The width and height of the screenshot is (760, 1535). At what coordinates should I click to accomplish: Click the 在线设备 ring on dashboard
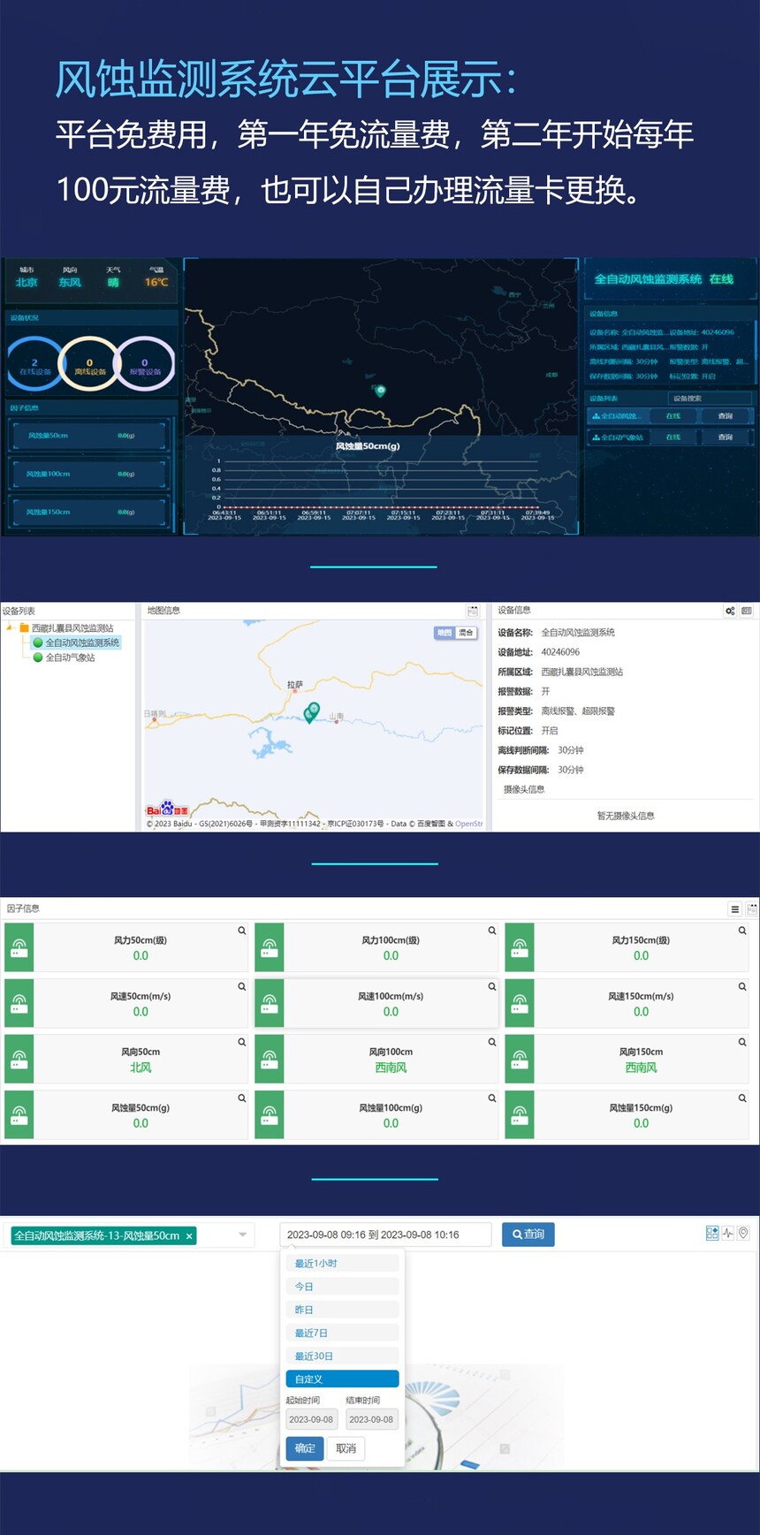(34, 365)
